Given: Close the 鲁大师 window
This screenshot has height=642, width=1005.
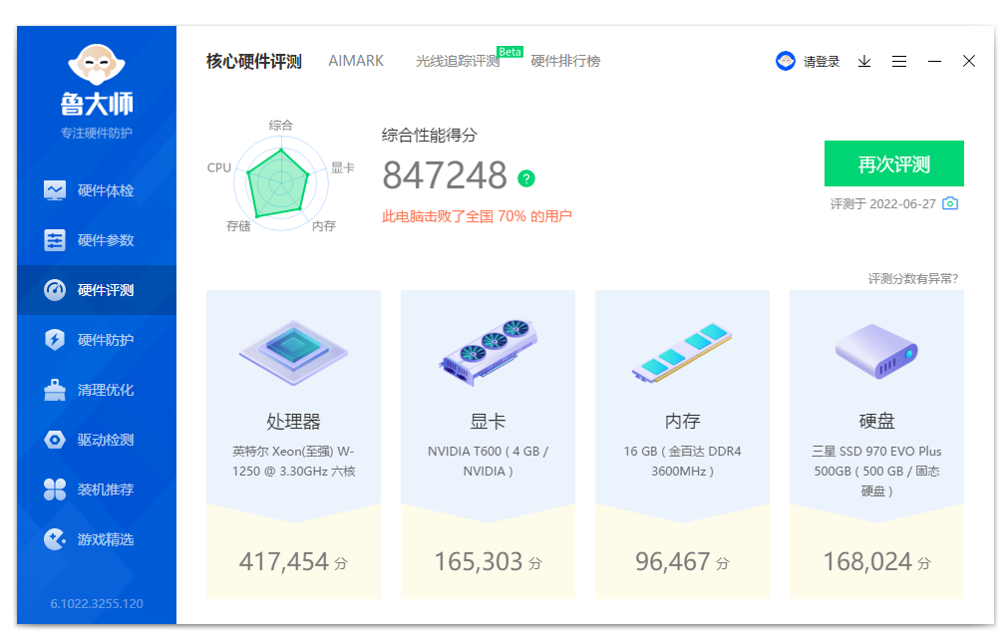Looking at the screenshot, I should click(x=969, y=61).
